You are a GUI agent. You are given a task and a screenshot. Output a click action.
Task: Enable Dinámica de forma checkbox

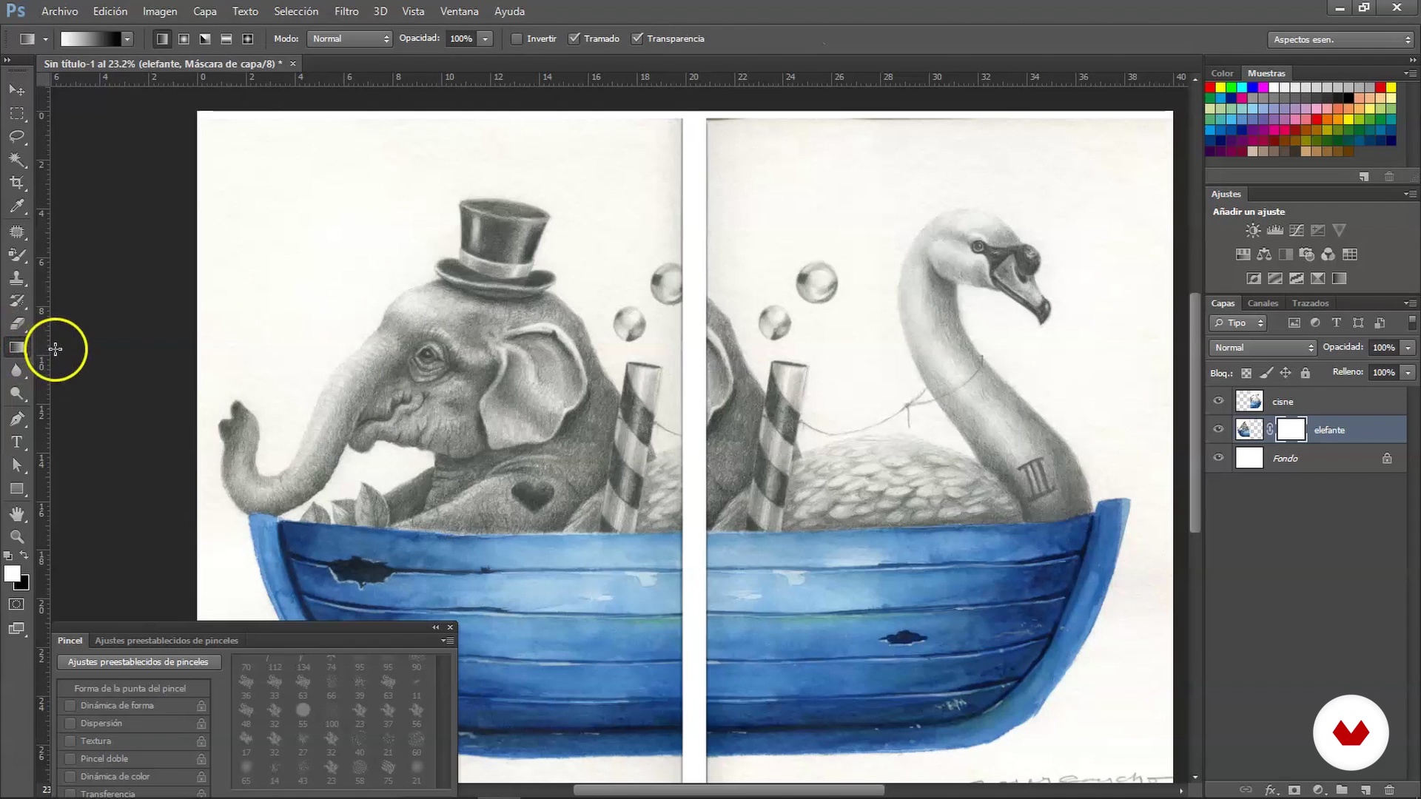(x=70, y=706)
